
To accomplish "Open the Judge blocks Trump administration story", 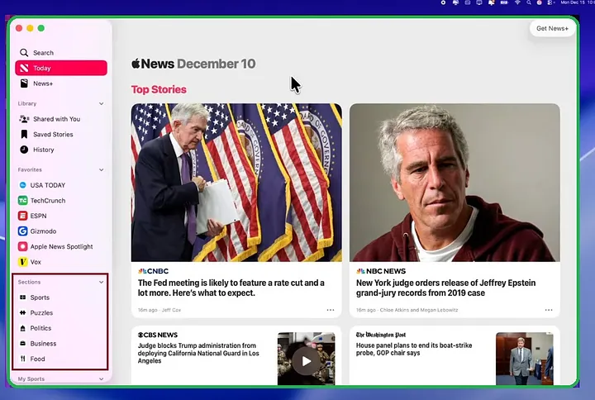I will (198, 353).
